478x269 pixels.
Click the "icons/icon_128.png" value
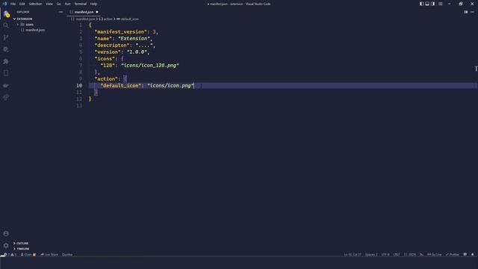pos(150,65)
